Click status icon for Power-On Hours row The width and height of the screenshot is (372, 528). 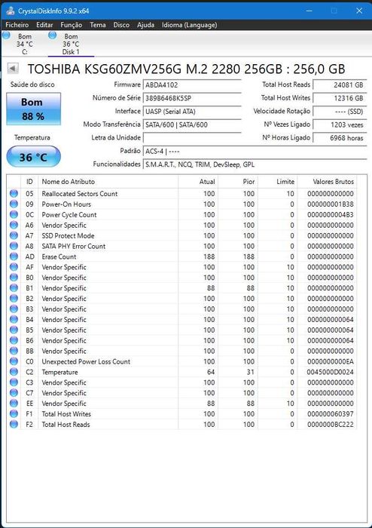14,204
